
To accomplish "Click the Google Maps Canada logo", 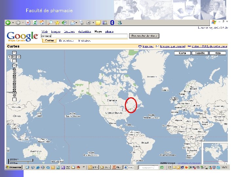I will pos(22,37).
